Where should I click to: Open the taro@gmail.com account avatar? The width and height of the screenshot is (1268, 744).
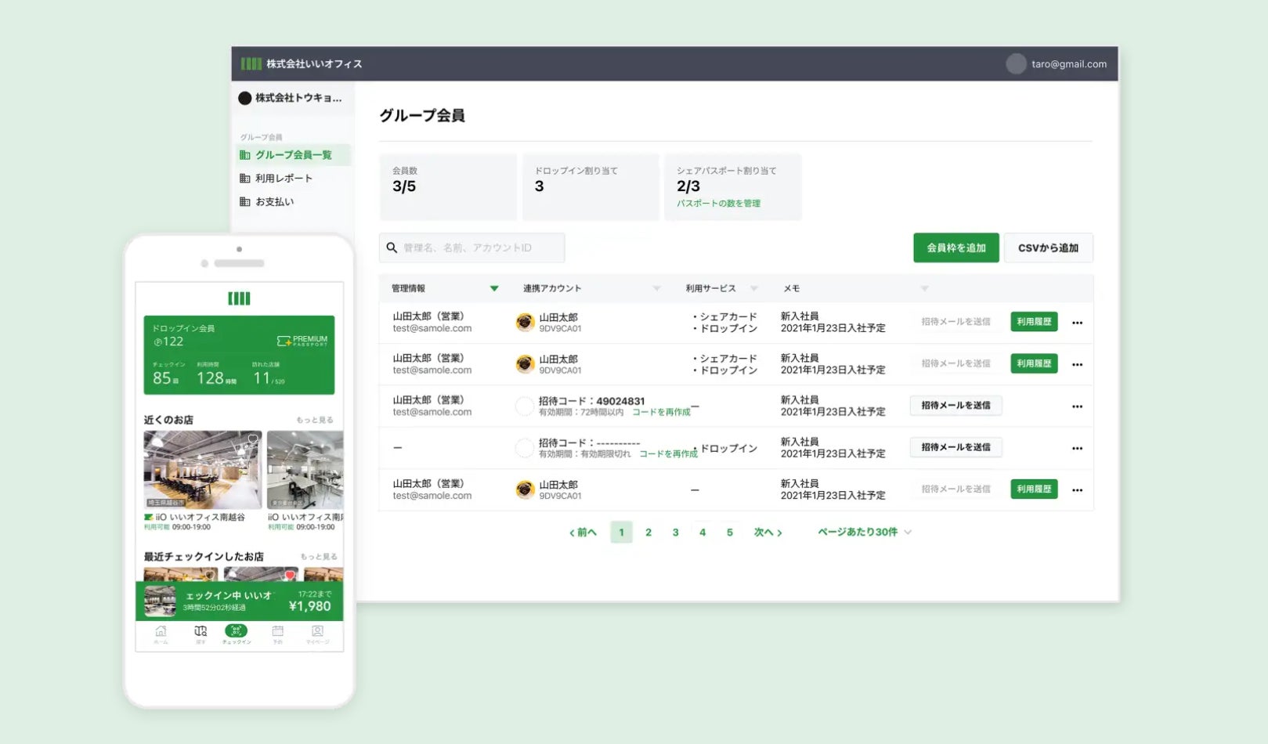1016,64
